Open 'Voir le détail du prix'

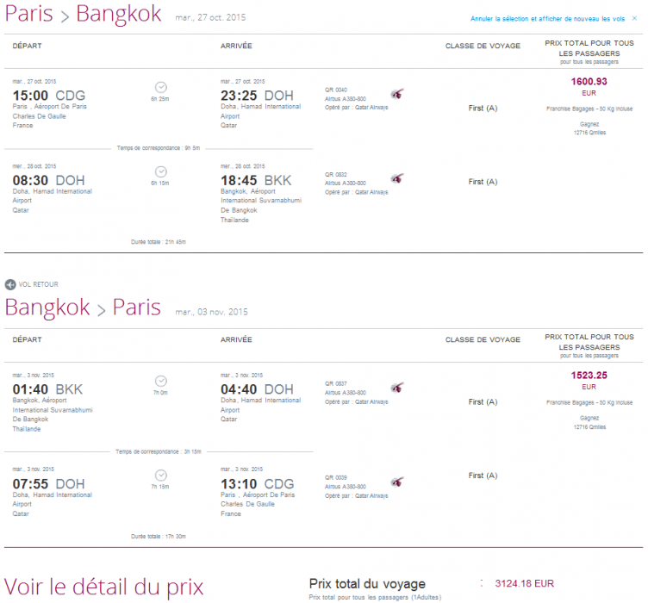tap(104, 587)
